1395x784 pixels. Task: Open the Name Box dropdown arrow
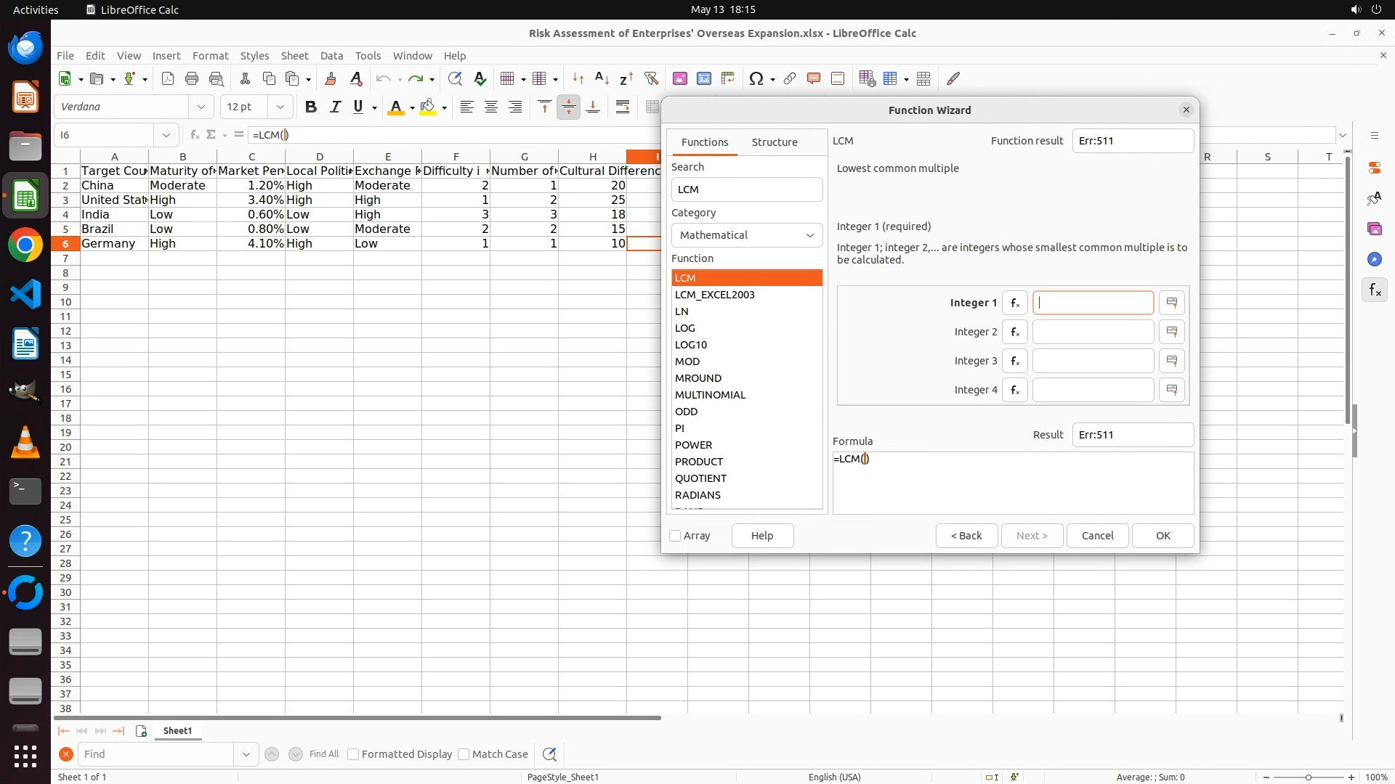point(166,135)
